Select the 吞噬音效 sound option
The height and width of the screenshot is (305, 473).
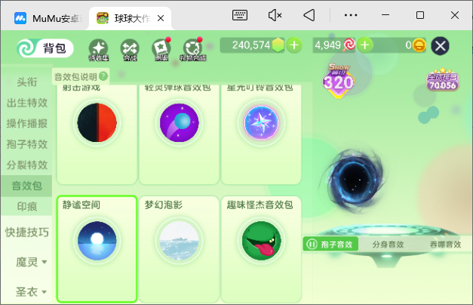pyautogui.click(x=444, y=244)
